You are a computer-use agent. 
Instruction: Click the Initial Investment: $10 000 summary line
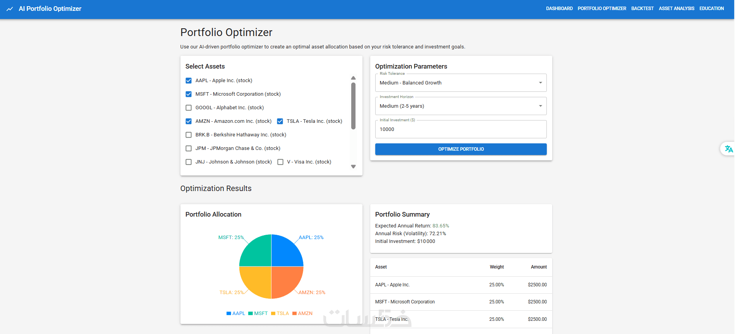(405, 241)
